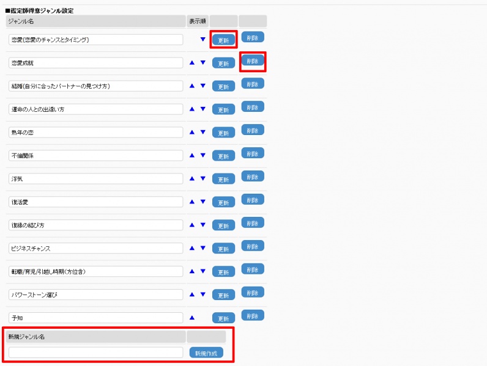
Task: Move 復活愛 row down
Action: click(203, 202)
